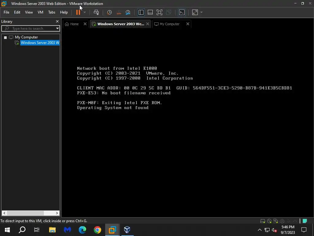Click the Unity mode icon

click(x=169, y=12)
